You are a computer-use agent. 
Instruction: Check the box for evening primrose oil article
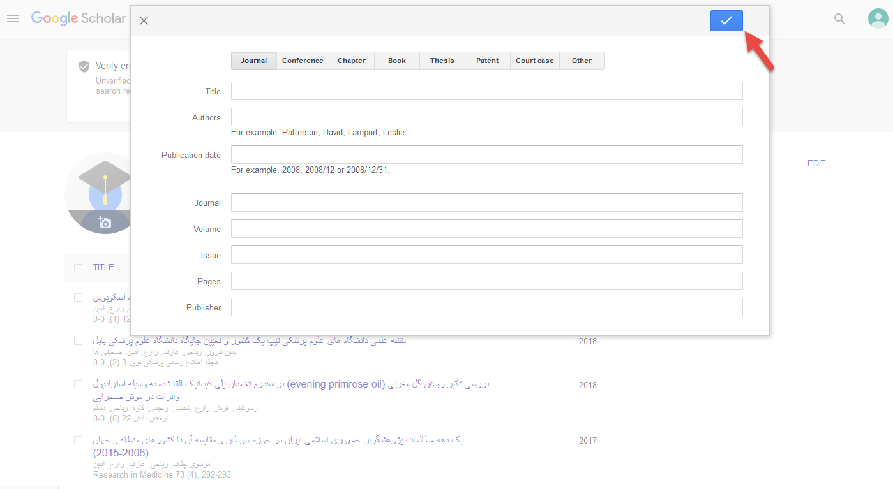pos(78,384)
